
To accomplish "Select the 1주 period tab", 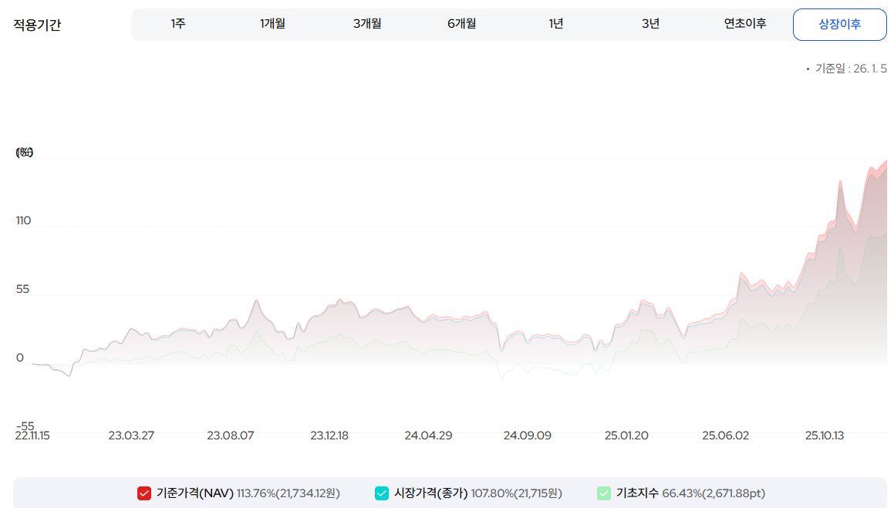I will pos(178,24).
